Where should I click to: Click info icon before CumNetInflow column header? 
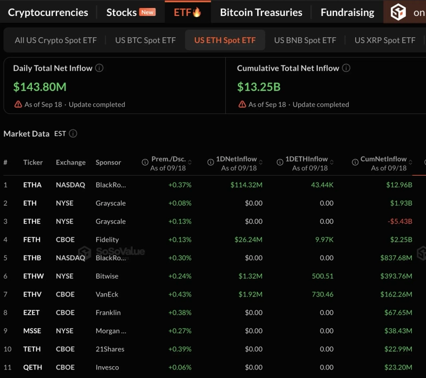click(355, 162)
